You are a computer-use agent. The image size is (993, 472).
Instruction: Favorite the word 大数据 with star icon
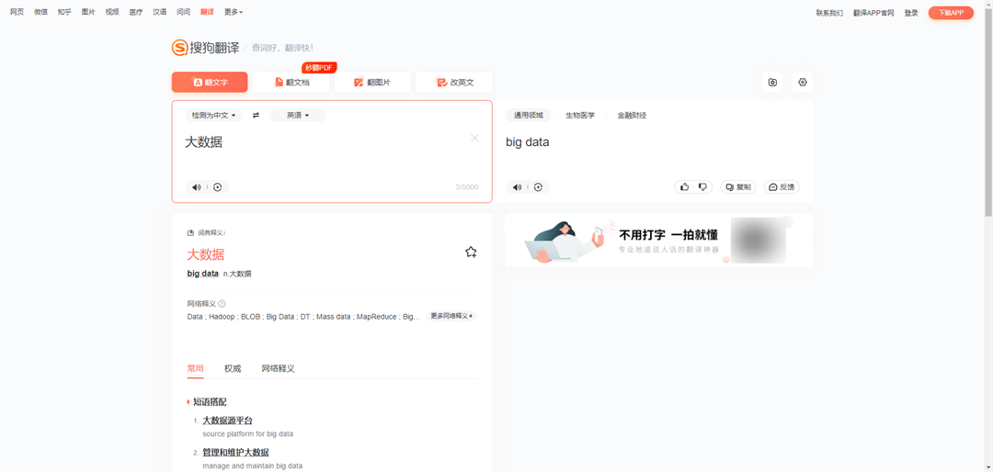(x=471, y=253)
